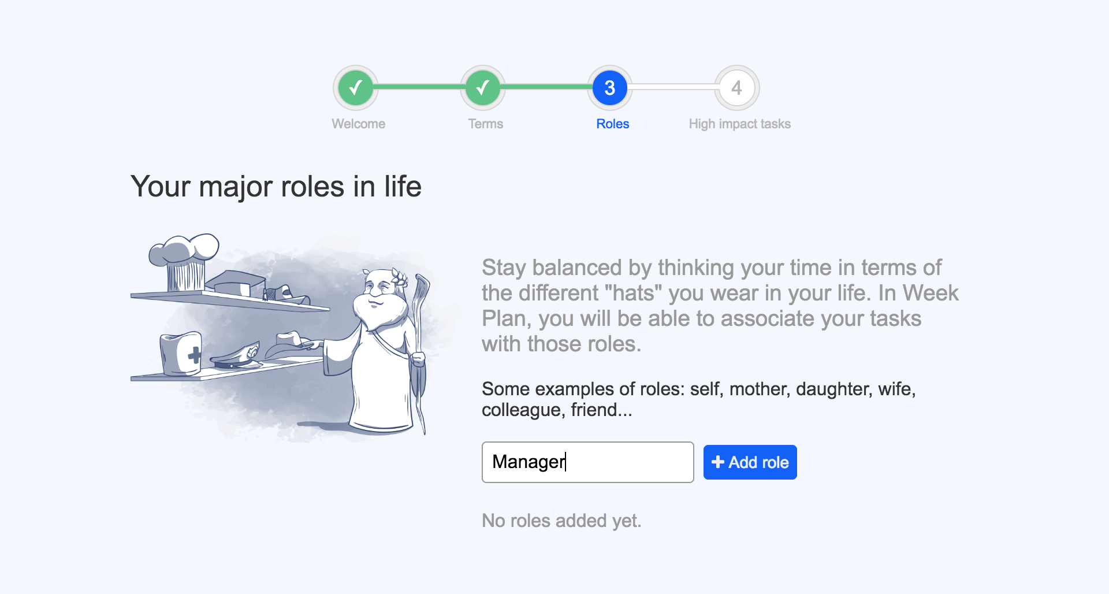Image resolution: width=1109 pixels, height=594 pixels.
Task: Click the heading Your major roles in life
Action: click(276, 185)
